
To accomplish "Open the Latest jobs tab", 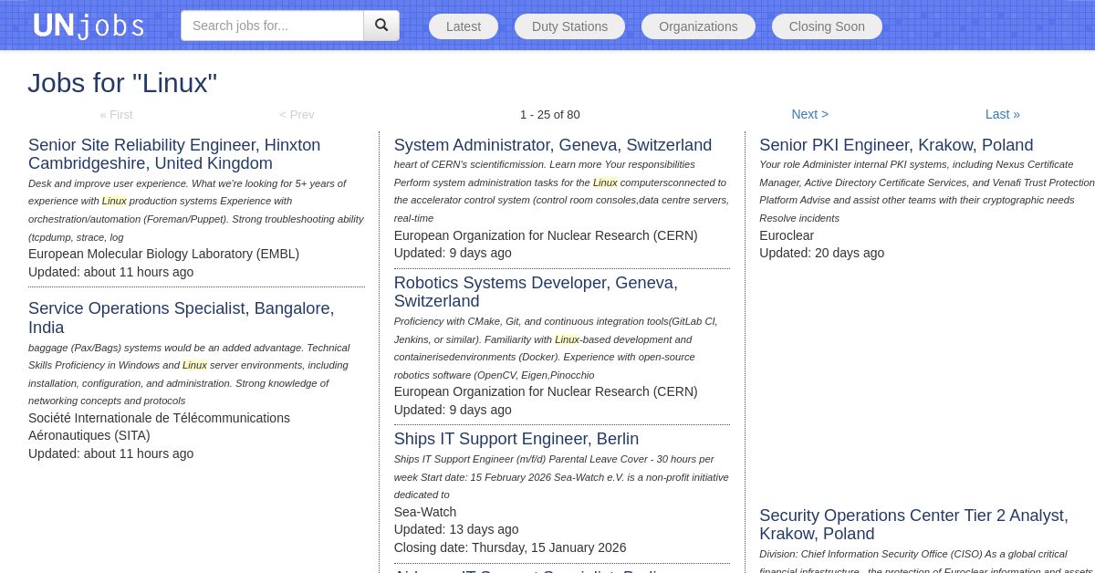I will (464, 26).
